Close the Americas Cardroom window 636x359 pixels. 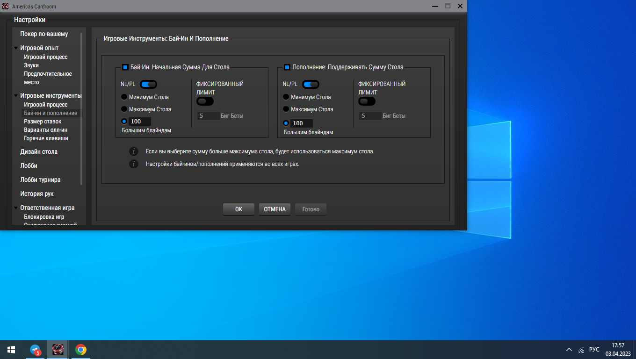(x=460, y=6)
